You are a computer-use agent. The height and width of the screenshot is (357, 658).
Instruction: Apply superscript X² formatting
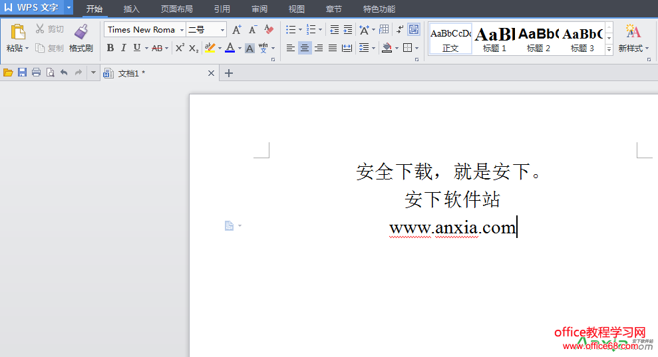(x=180, y=48)
